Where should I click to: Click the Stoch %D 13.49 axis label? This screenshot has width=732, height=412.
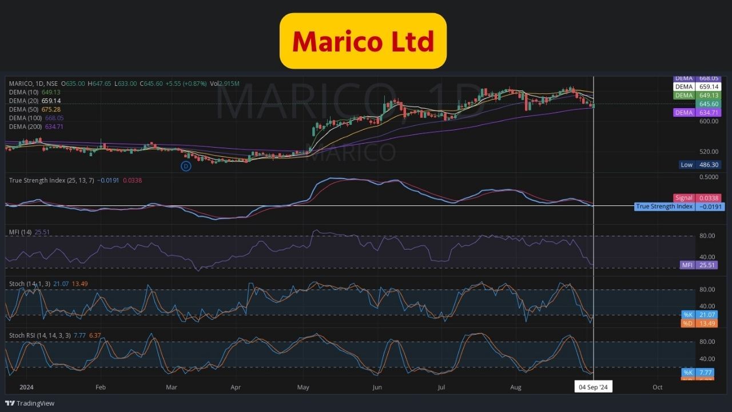(x=698, y=323)
